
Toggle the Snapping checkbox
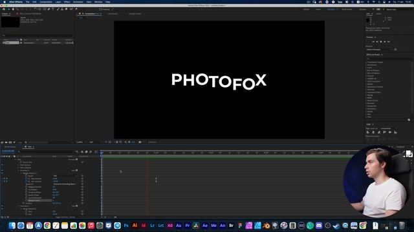coord(100,9)
